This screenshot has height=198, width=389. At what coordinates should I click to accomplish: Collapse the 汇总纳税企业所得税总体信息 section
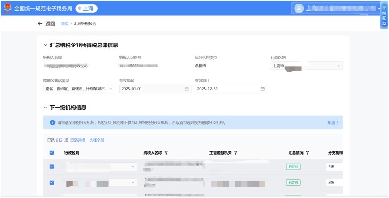(45, 45)
